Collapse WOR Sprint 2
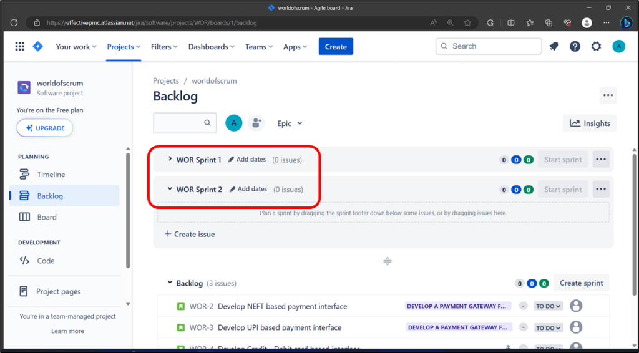 [x=170, y=189]
